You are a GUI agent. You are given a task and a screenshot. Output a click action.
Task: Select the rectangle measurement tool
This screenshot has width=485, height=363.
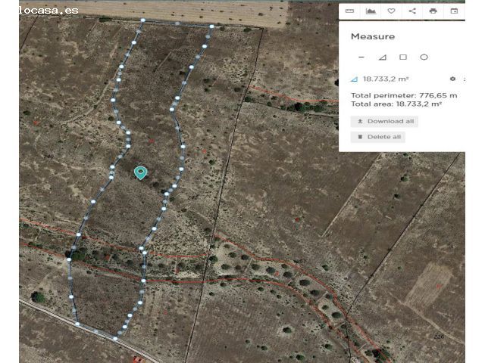pos(403,57)
